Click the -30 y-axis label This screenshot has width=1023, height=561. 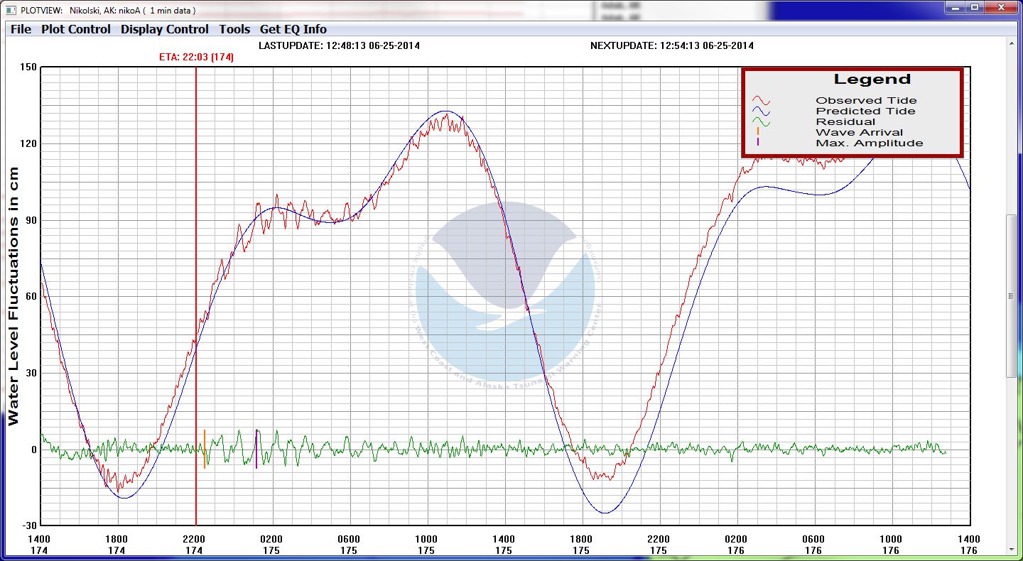(x=29, y=525)
